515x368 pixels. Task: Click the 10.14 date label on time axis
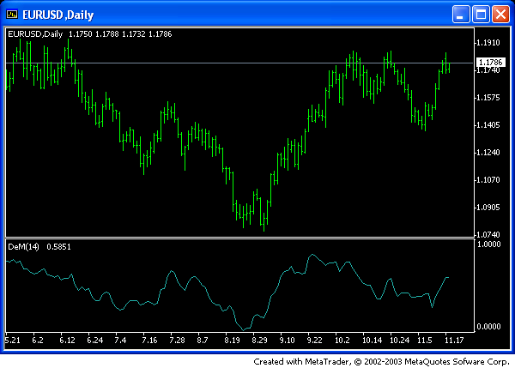point(373,340)
